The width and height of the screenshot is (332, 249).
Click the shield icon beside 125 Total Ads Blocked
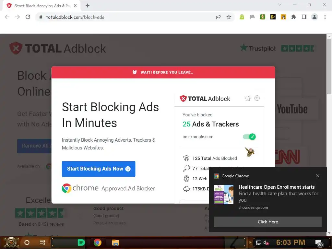tap(186, 158)
